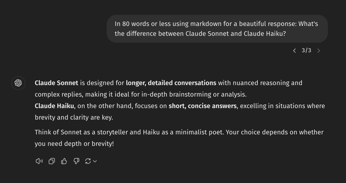The image size is (346, 183).
Task: Click the 3/3 version counter
Action: (306, 50)
